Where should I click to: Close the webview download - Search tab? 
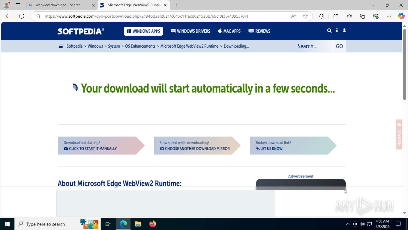(93, 5)
